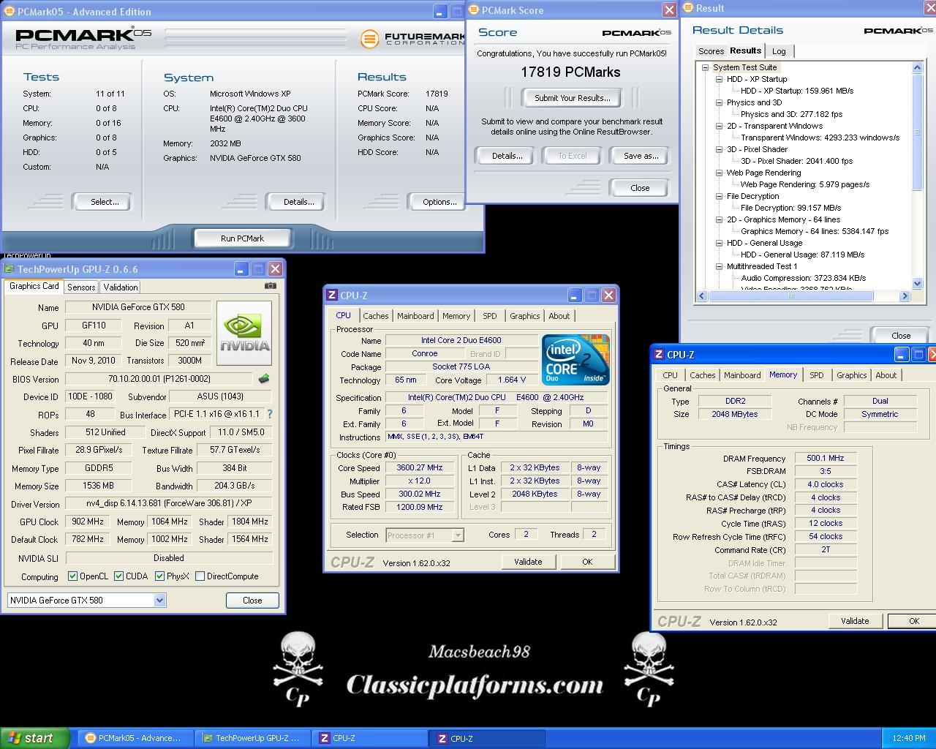This screenshot has width=936, height=749.
Task: Click the DRAM Frequency value 500.1 MHz
Action: coord(826,459)
